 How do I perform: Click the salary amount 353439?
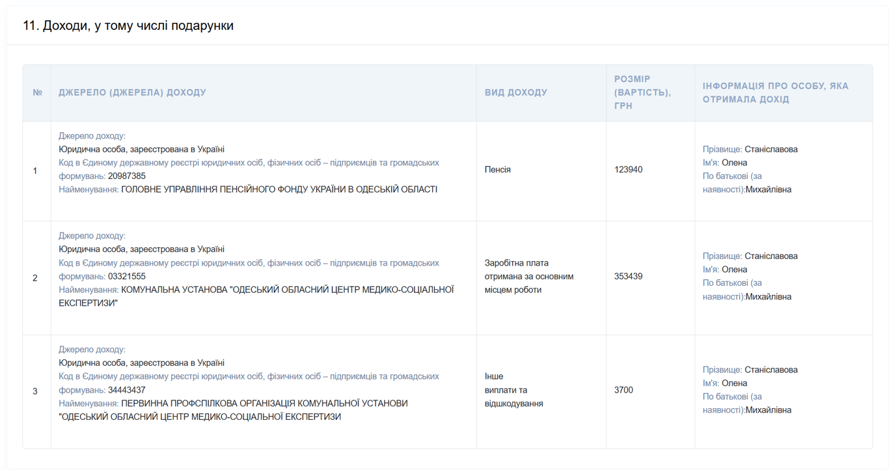(x=628, y=276)
